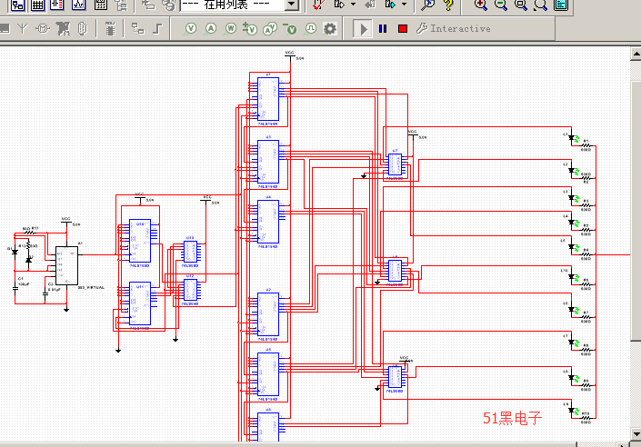This screenshot has height=447, width=641.
Task: Place a reference voltage probe
Action: click(290, 28)
